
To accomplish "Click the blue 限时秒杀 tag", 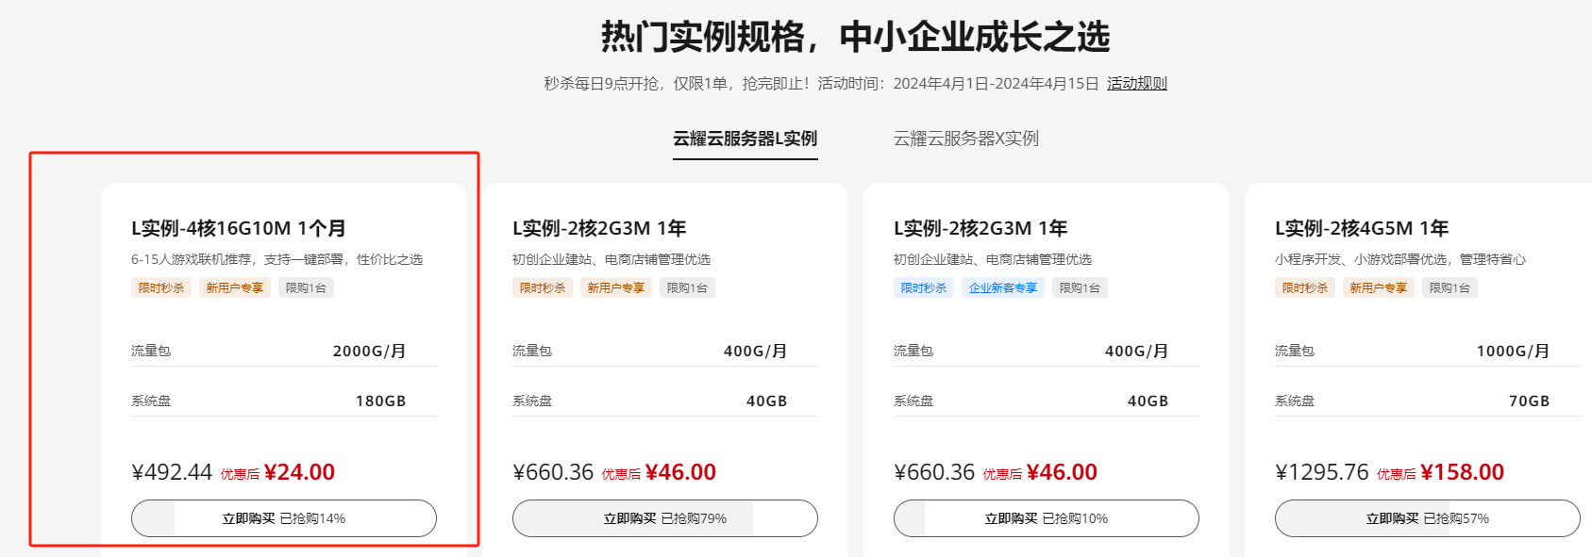I will [x=923, y=287].
